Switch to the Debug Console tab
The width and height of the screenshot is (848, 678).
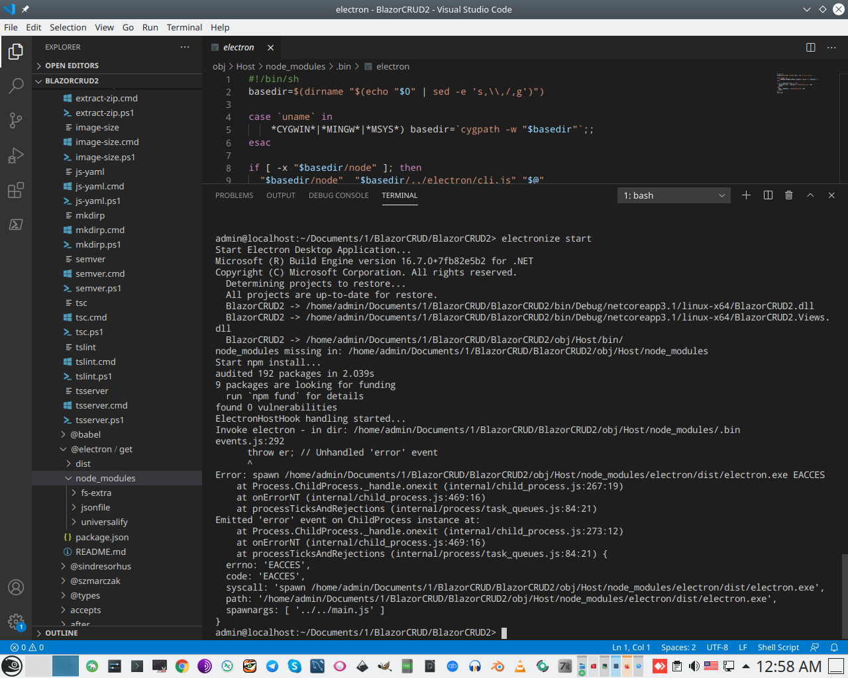(x=339, y=195)
